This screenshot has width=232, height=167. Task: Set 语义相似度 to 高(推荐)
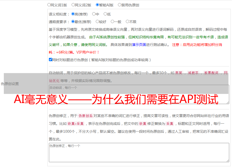[73, 14]
